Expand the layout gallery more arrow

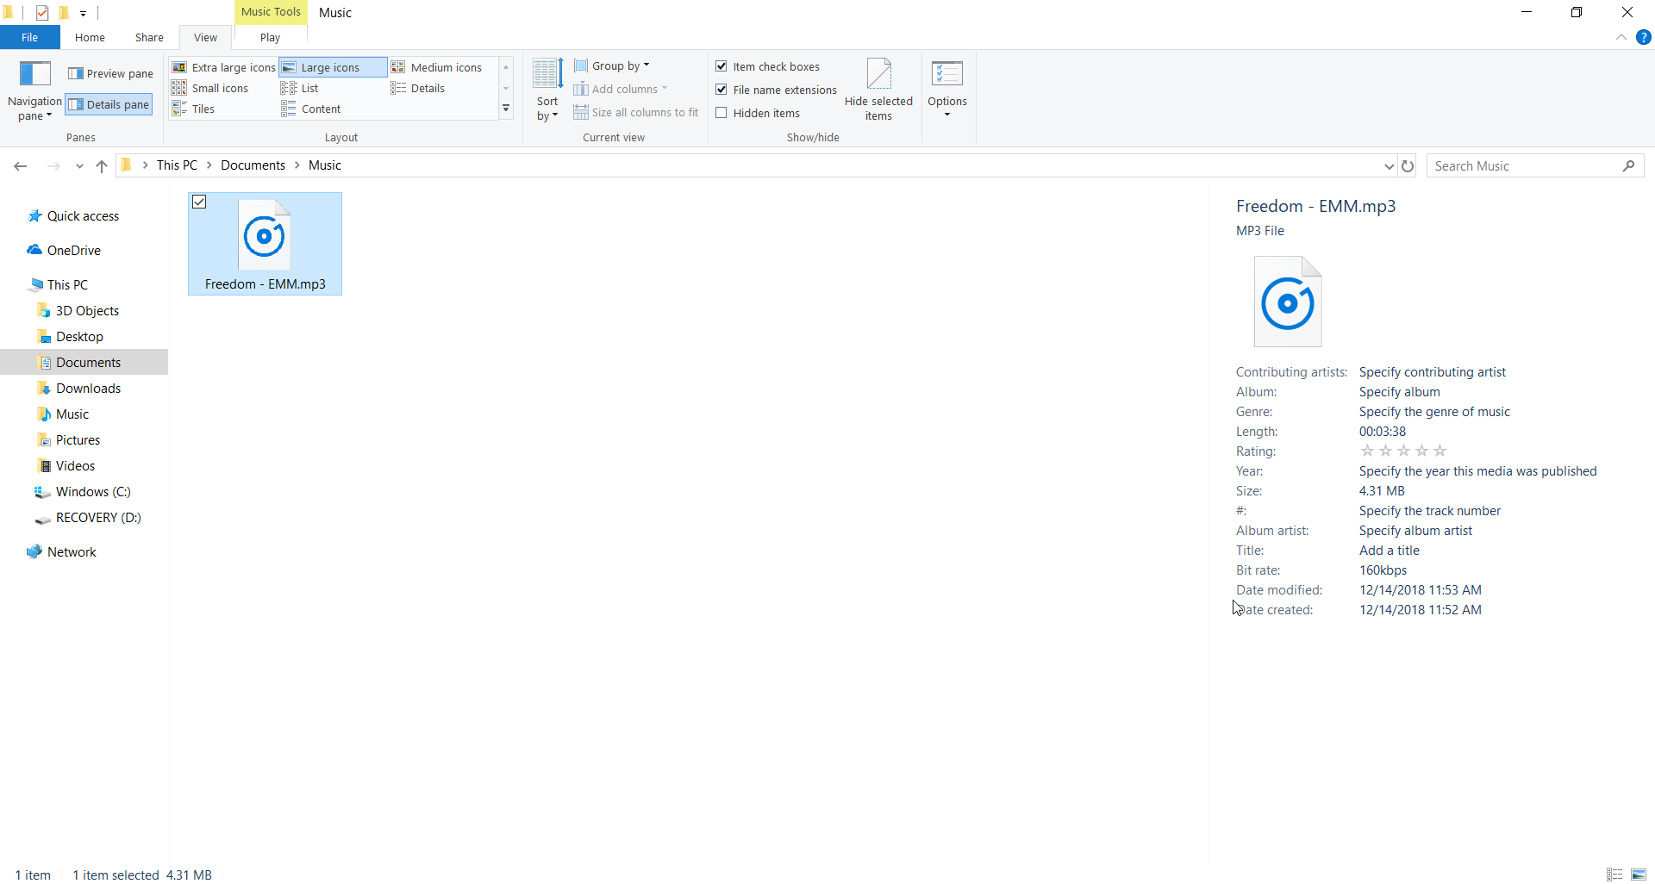(x=506, y=109)
